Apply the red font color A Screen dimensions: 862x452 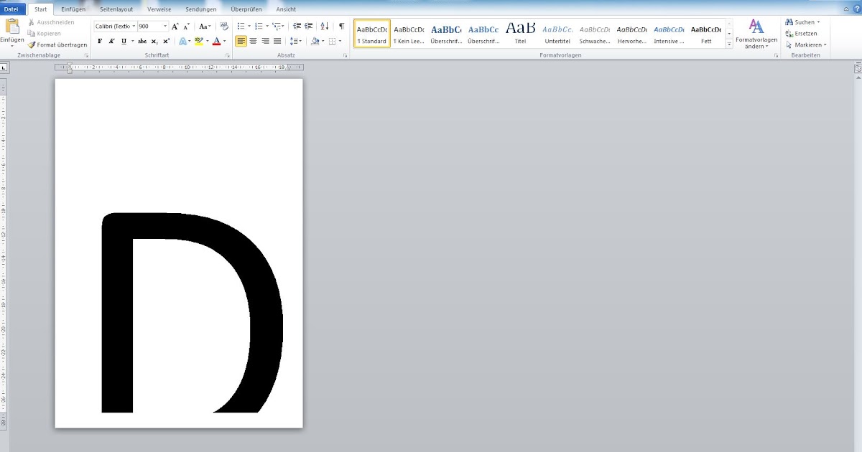click(216, 42)
